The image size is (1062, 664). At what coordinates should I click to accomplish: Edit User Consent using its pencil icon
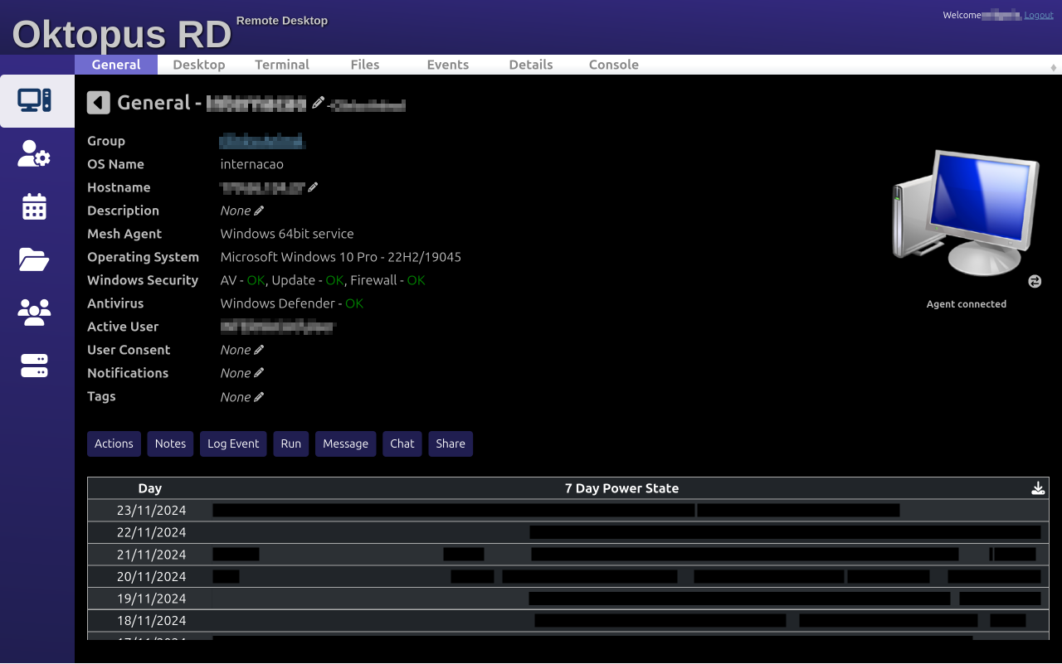(x=259, y=350)
